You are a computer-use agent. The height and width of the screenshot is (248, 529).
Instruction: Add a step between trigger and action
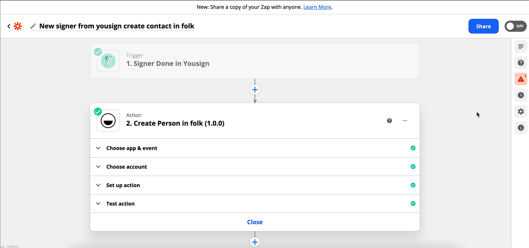[x=255, y=90]
